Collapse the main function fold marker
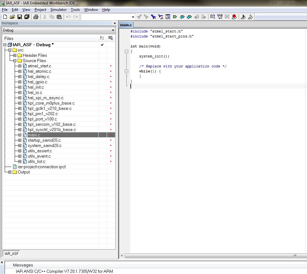The height and width of the screenshot is (274, 307). 126,51
